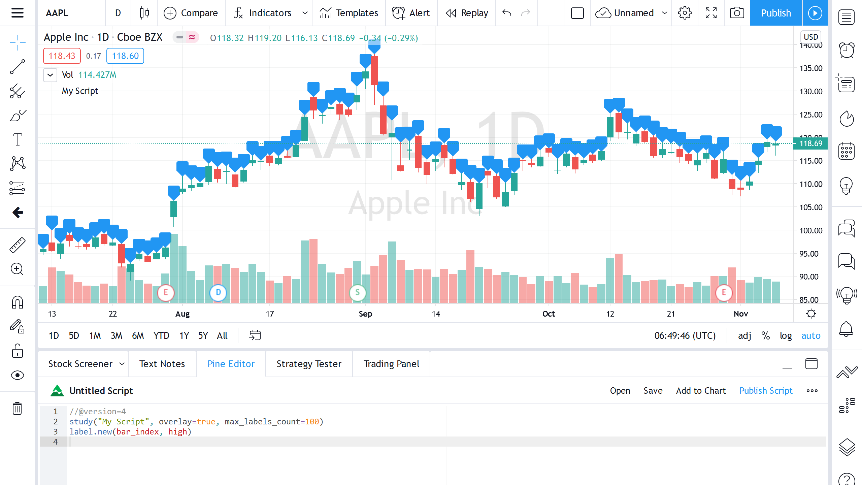Screen dimensions: 862x485
Task: Open watchlist panel icon in right sidebar
Action: [847, 18]
